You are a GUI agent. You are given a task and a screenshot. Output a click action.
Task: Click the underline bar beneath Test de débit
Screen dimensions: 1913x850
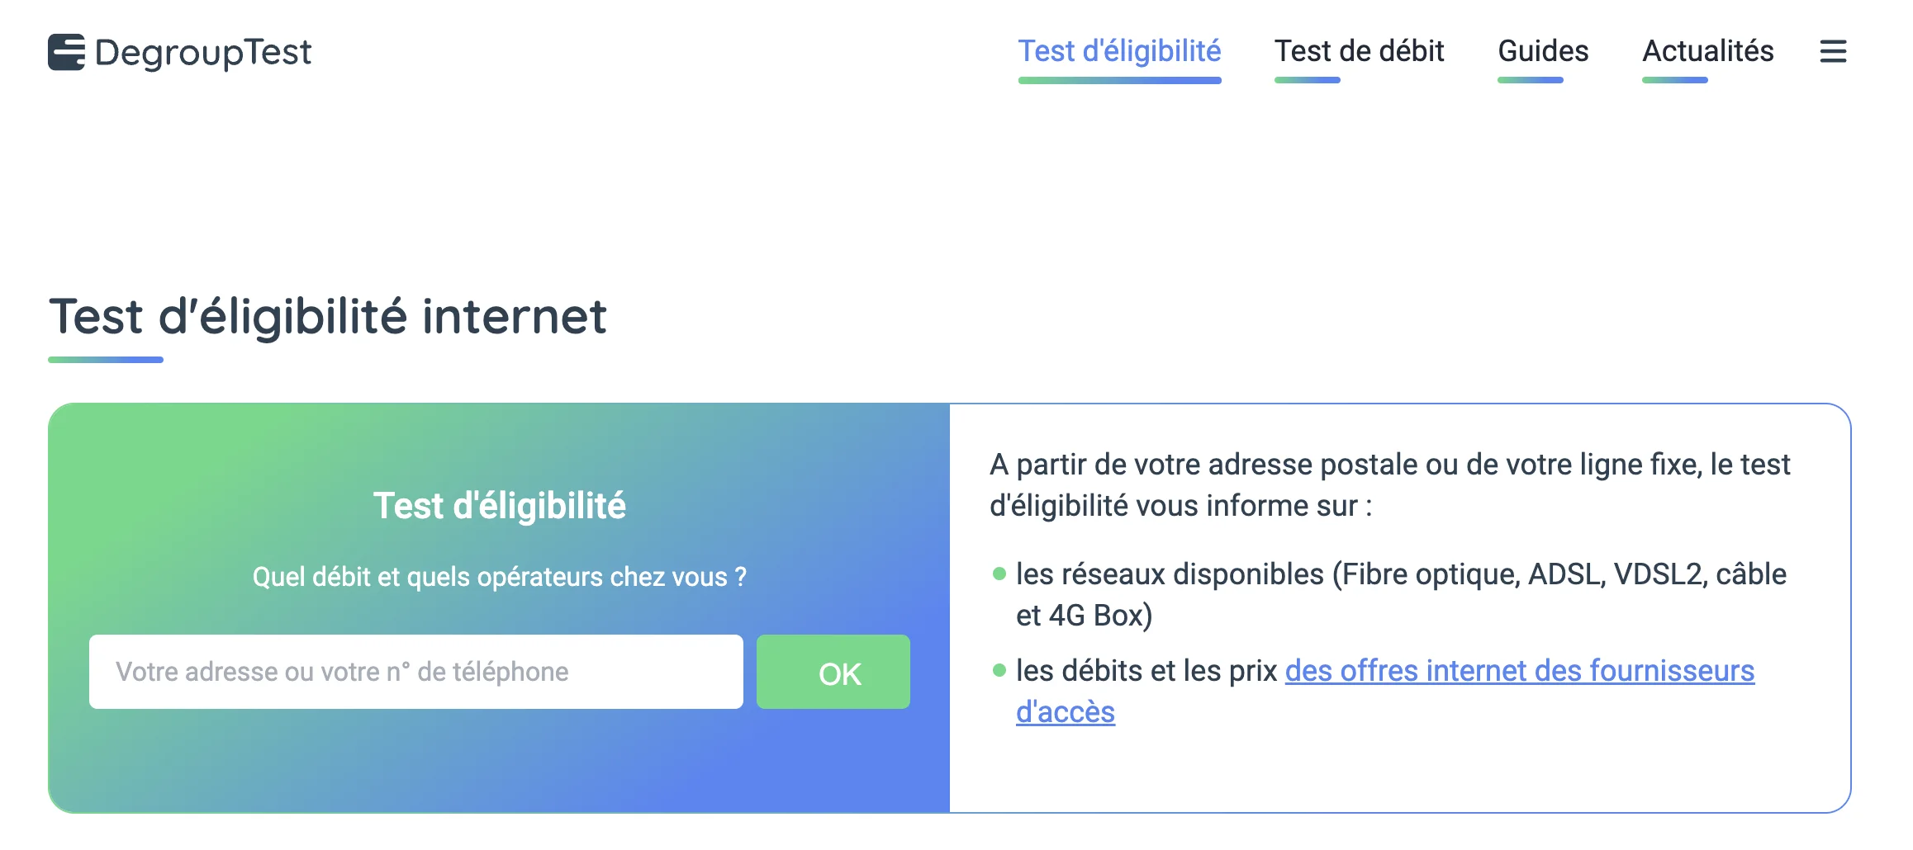1307,80
